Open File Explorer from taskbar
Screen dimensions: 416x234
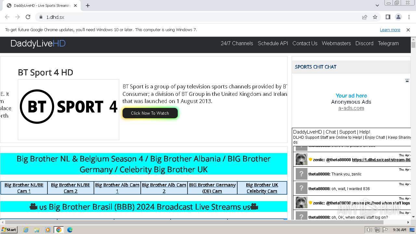[x=37, y=230]
